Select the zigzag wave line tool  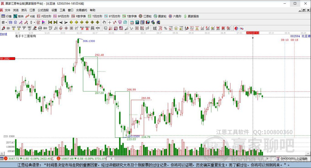point(132,28)
